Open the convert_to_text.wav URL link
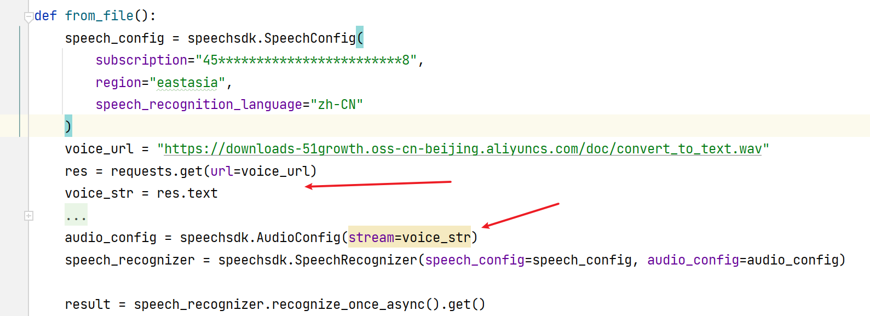Viewport: 870px width, 316px height. pyautogui.click(x=463, y=149)
